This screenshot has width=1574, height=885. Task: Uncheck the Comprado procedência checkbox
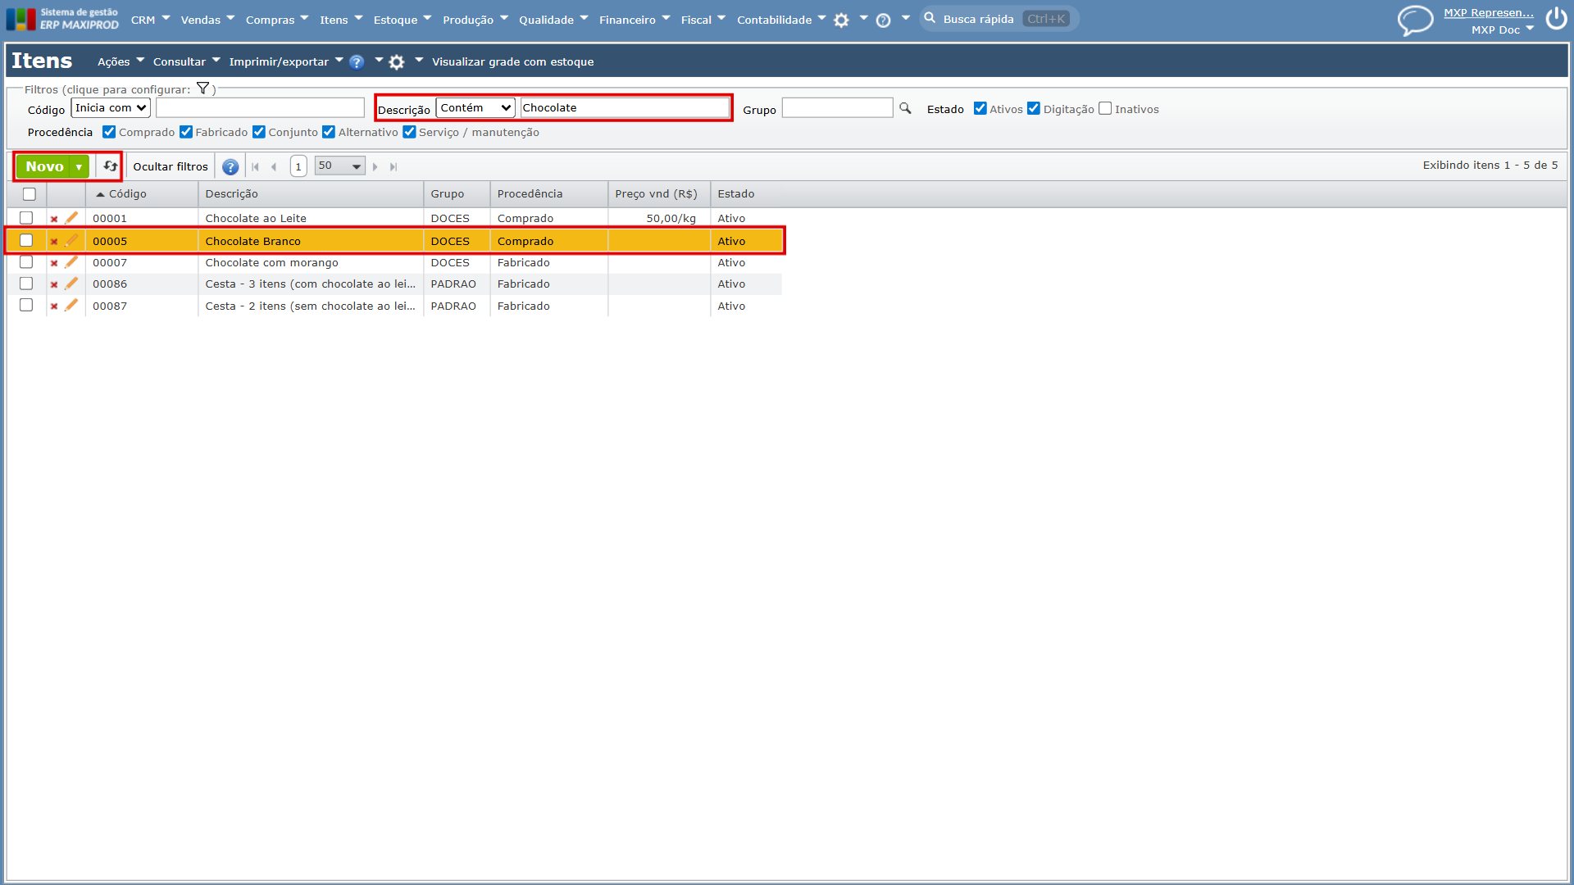[x=109, y=132]
